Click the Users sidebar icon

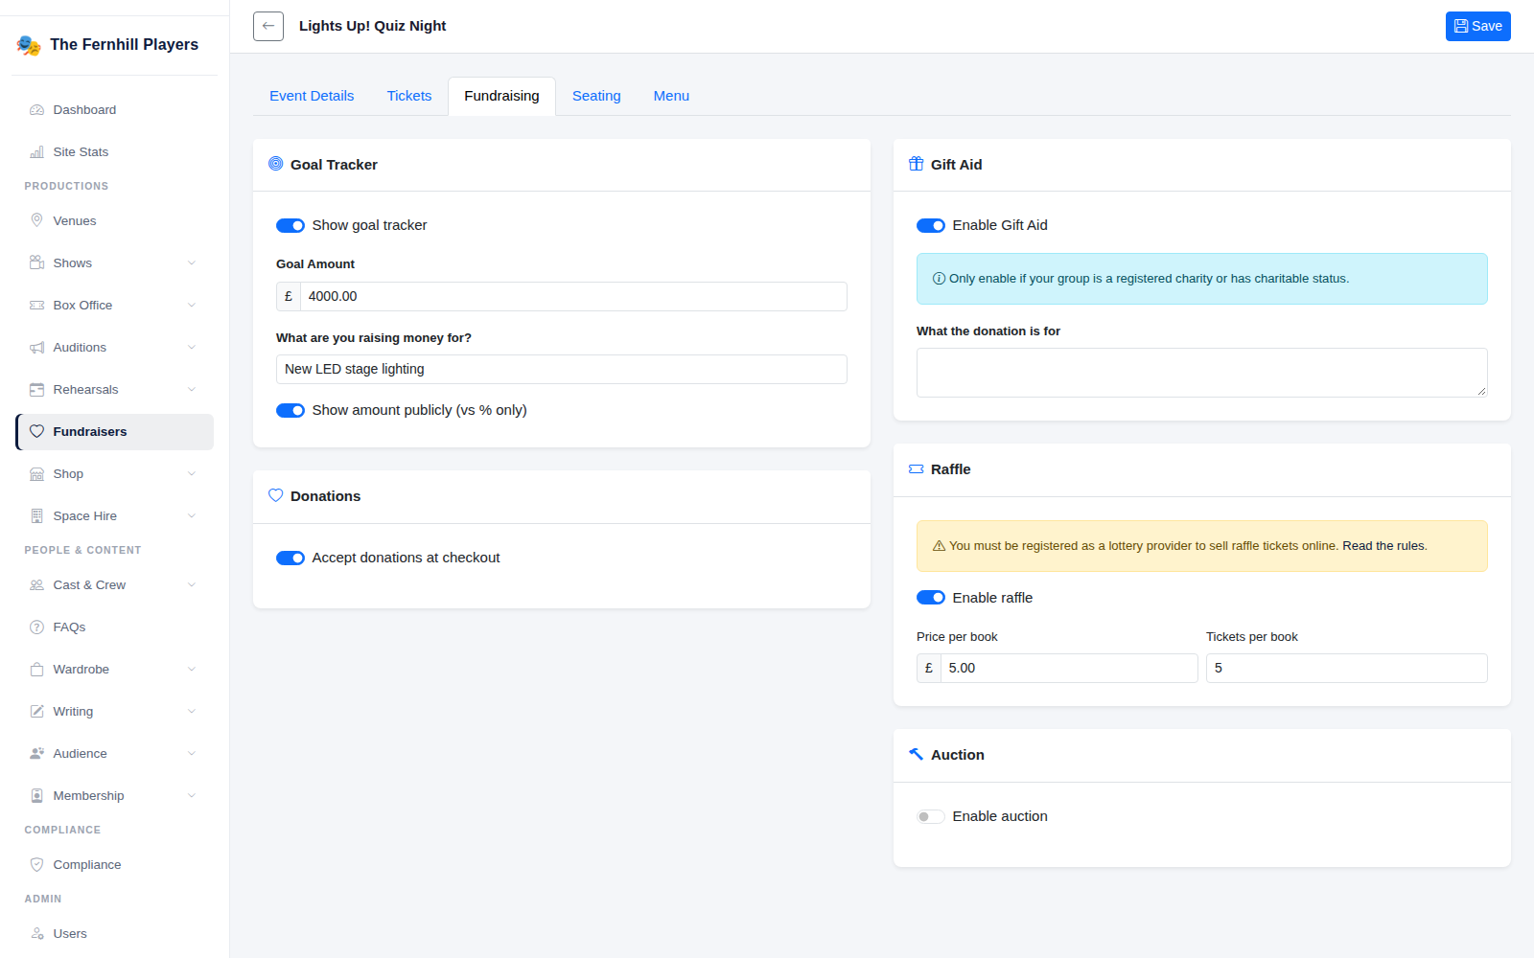pyautogui.click(x=36, y=933)
